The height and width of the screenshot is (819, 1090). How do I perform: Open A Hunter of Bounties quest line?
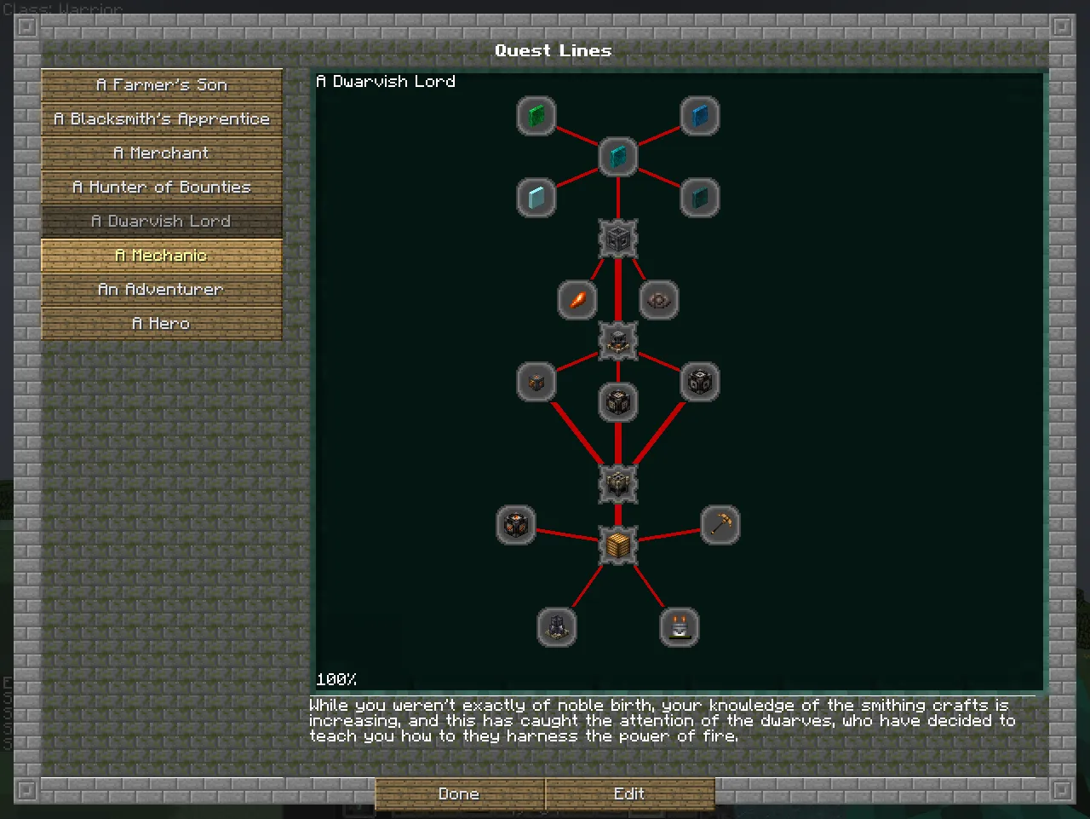[x=162, y=187]
